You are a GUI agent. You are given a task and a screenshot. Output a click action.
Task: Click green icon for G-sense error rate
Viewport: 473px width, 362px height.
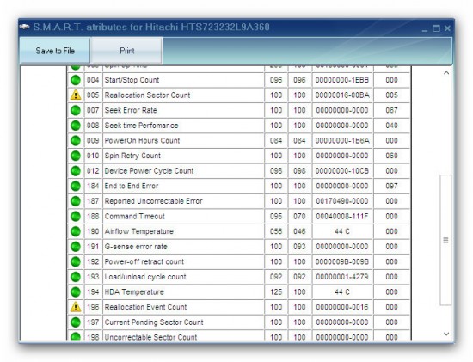click(x=76, y=247)
